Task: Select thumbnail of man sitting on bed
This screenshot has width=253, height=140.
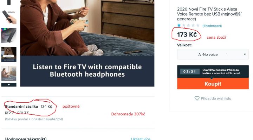Action: tap(9, 73)
